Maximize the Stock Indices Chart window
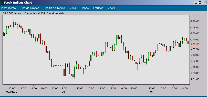208x97 pixels. tap(200, 3)
